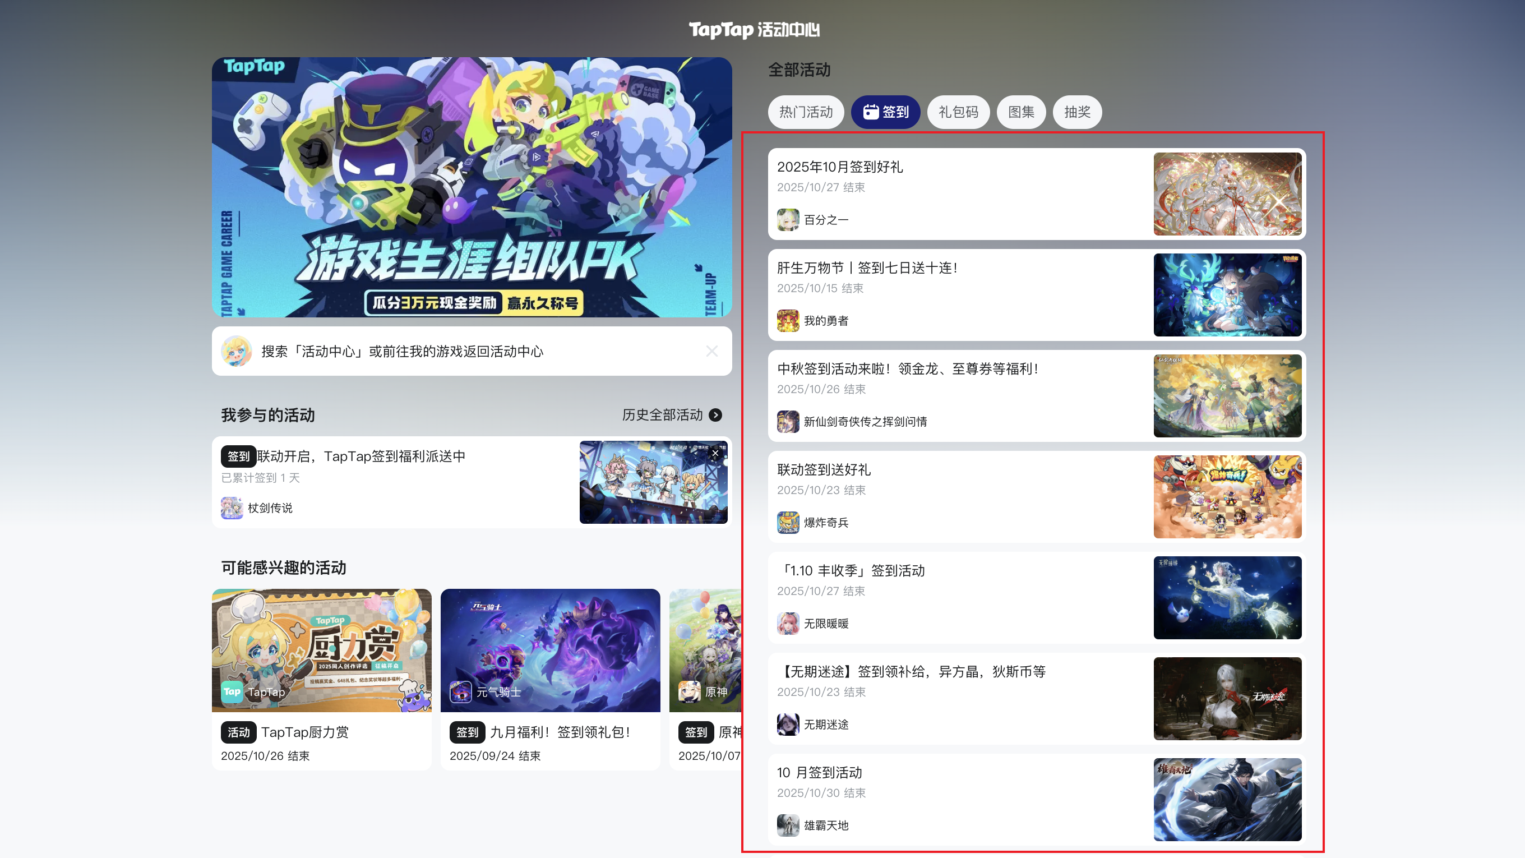
Task: Click the 新仙剑奇侠传之挥剑问情 game icon
Action: [787, 422]
